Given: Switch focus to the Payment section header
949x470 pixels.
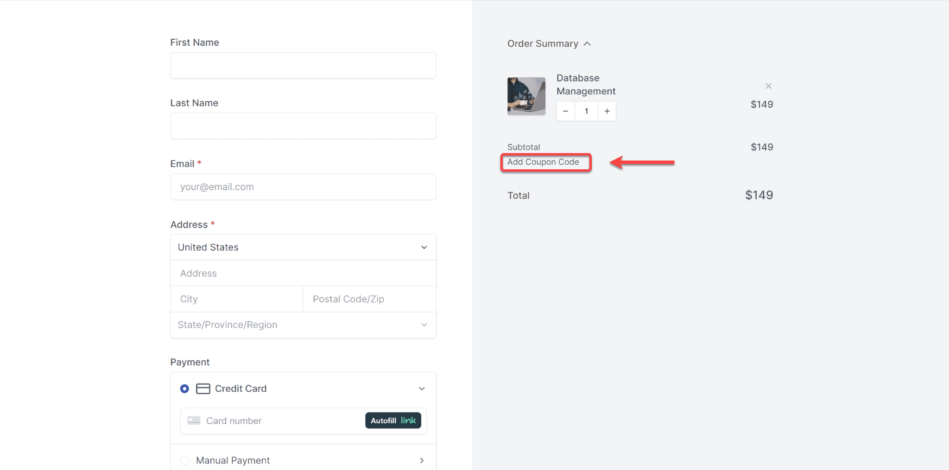Looking at the screenshot, I should (x=190, y=362).
